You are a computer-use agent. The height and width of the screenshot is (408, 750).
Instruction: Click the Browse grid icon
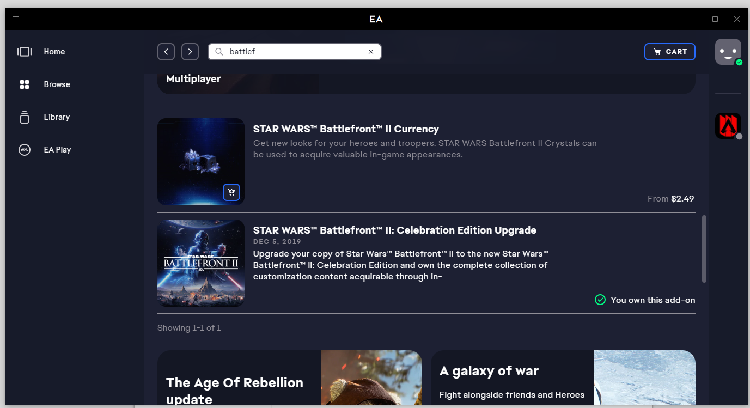point(25,84)
